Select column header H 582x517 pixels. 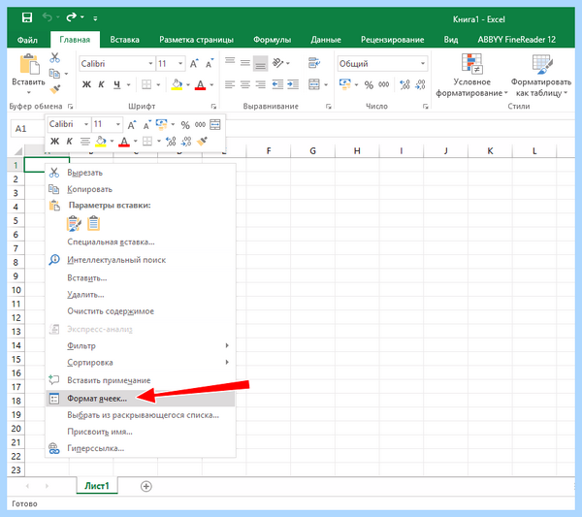[357, 150]
